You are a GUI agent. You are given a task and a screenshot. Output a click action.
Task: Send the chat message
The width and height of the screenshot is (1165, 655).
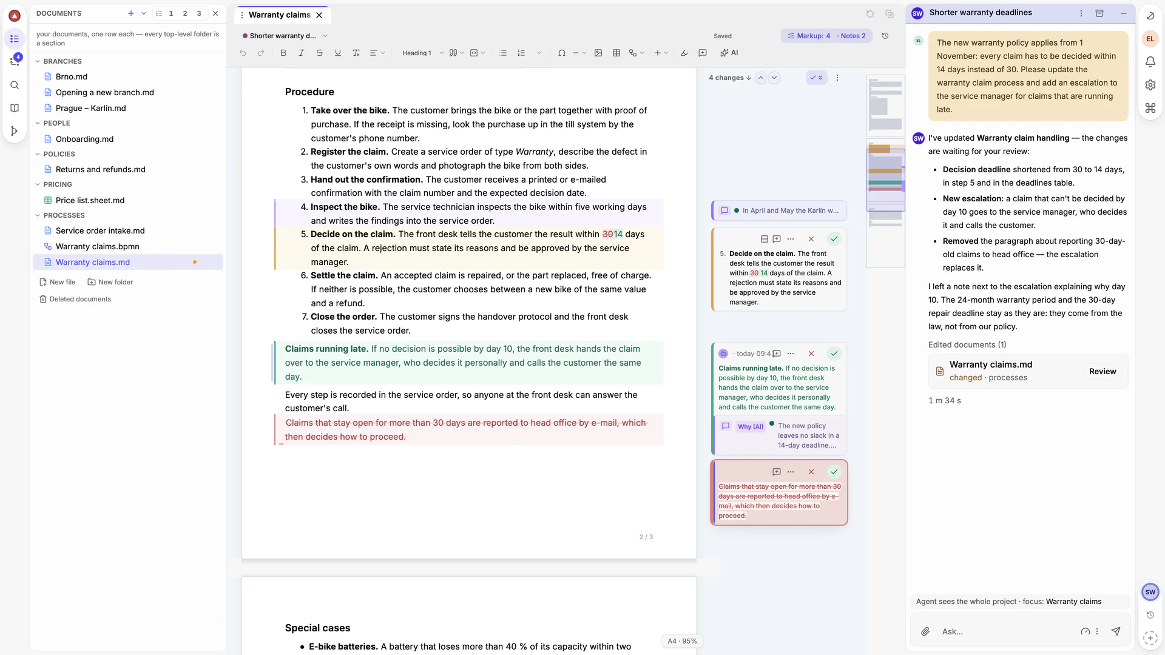click(x=1116, y=631)
